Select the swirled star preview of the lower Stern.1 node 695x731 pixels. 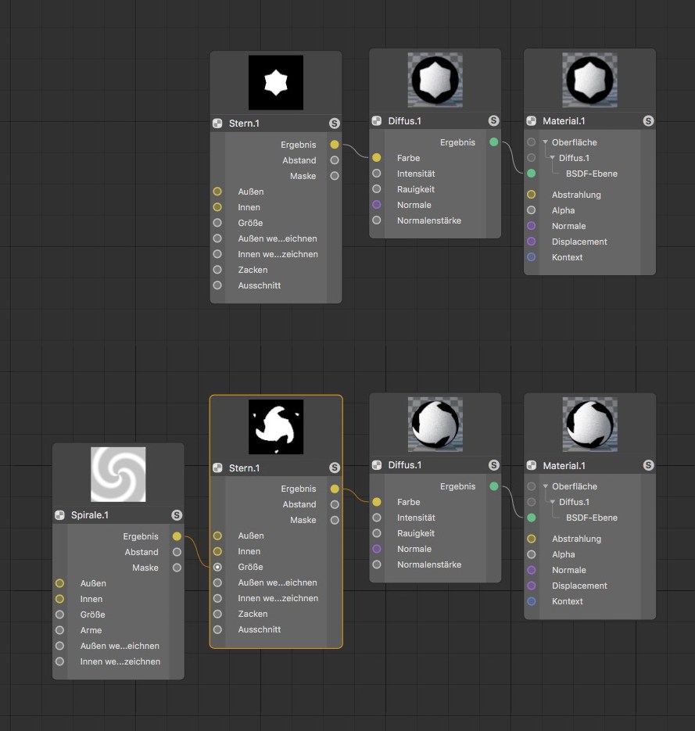[x=276, y=427]
